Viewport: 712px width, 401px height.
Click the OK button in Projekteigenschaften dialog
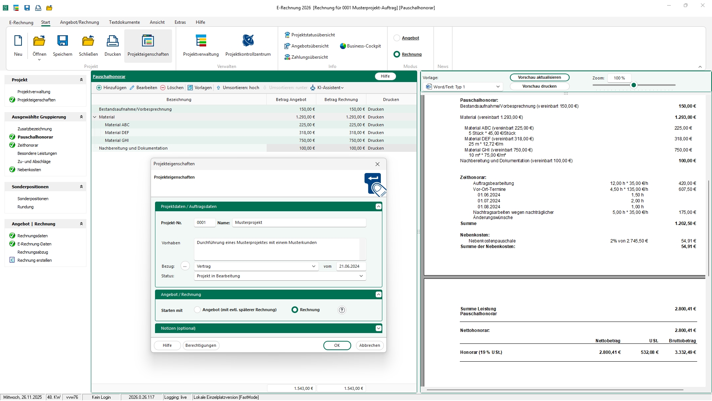click(x=337, y=345)
